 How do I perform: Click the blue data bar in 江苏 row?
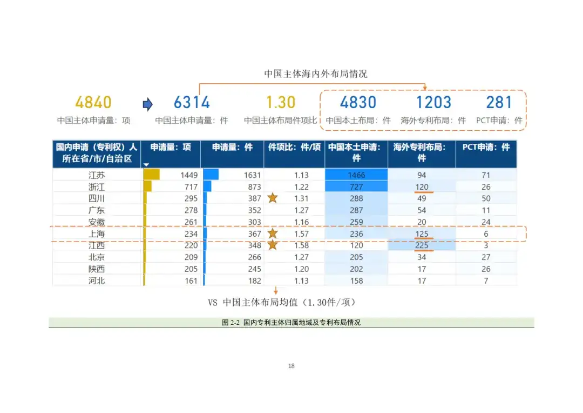pyautogui.click(x=211, y=174)
